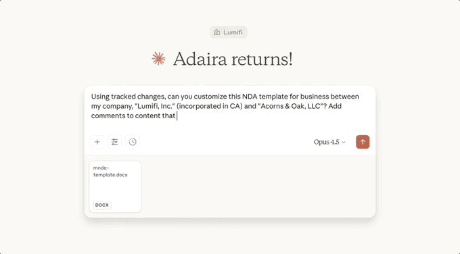Open the sliders tools settings icon
460x254 pixels.
115,142
